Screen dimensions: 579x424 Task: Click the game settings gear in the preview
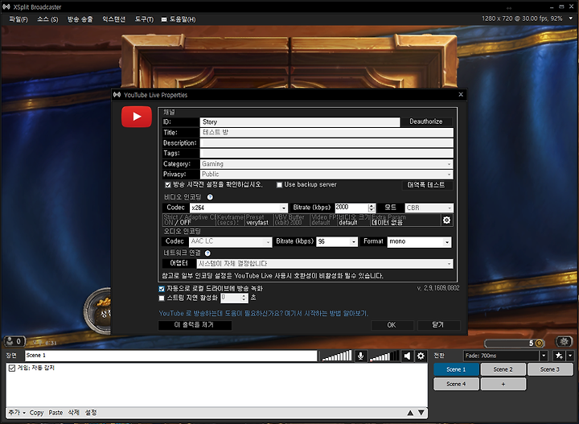(564, 342)
